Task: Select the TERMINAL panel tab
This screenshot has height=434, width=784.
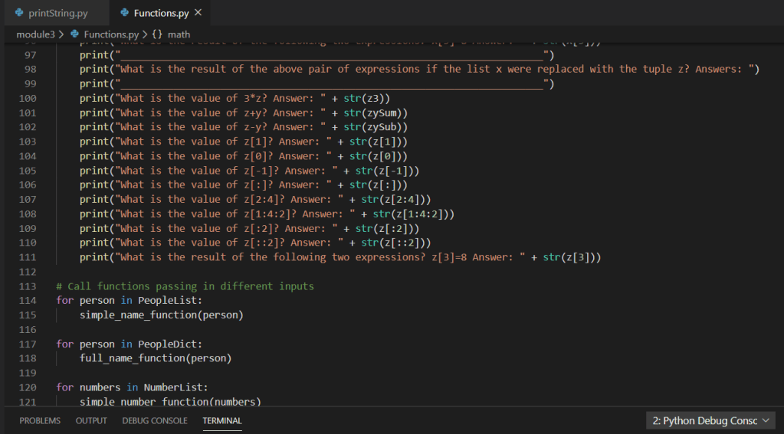Action: [x=222, y=421]
